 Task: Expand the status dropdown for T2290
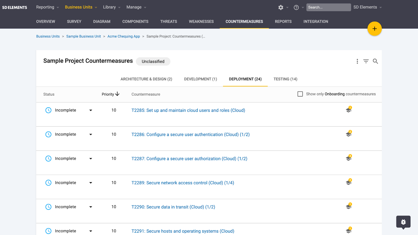coord(91,207)
